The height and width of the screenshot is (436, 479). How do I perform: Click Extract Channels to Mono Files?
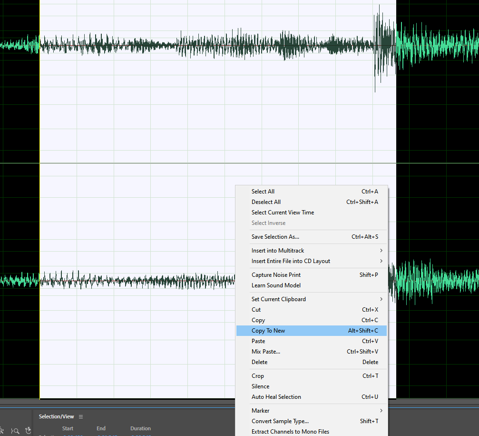click(x=290, y=432)
